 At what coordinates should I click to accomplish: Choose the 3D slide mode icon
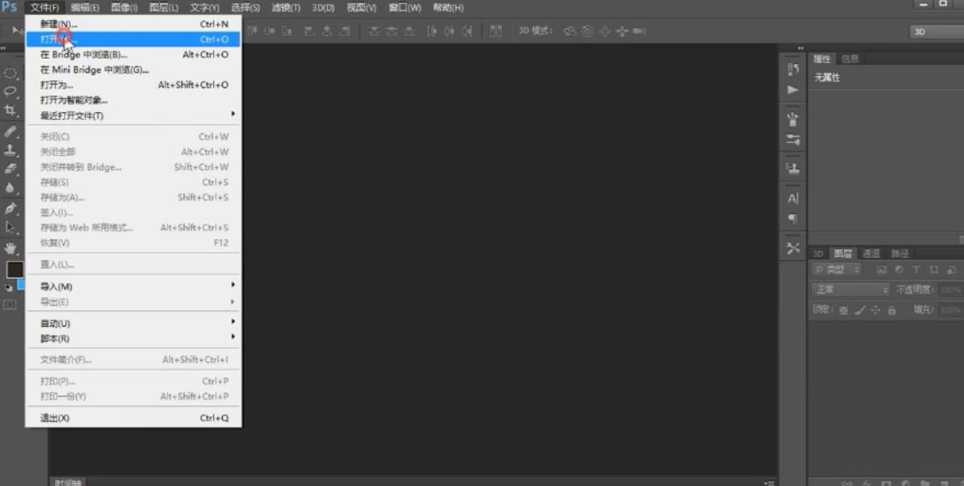622,31
